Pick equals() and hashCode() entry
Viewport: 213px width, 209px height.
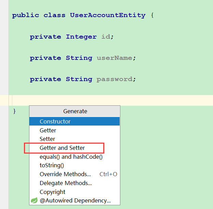(75, 157)
